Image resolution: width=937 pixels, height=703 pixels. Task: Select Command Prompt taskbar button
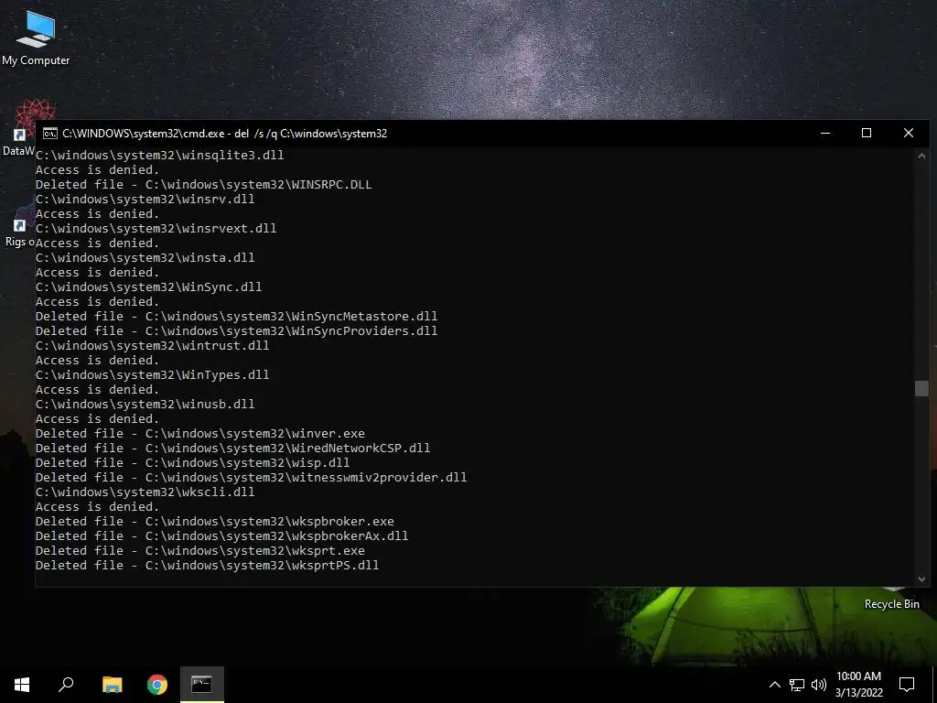[202, 685]
